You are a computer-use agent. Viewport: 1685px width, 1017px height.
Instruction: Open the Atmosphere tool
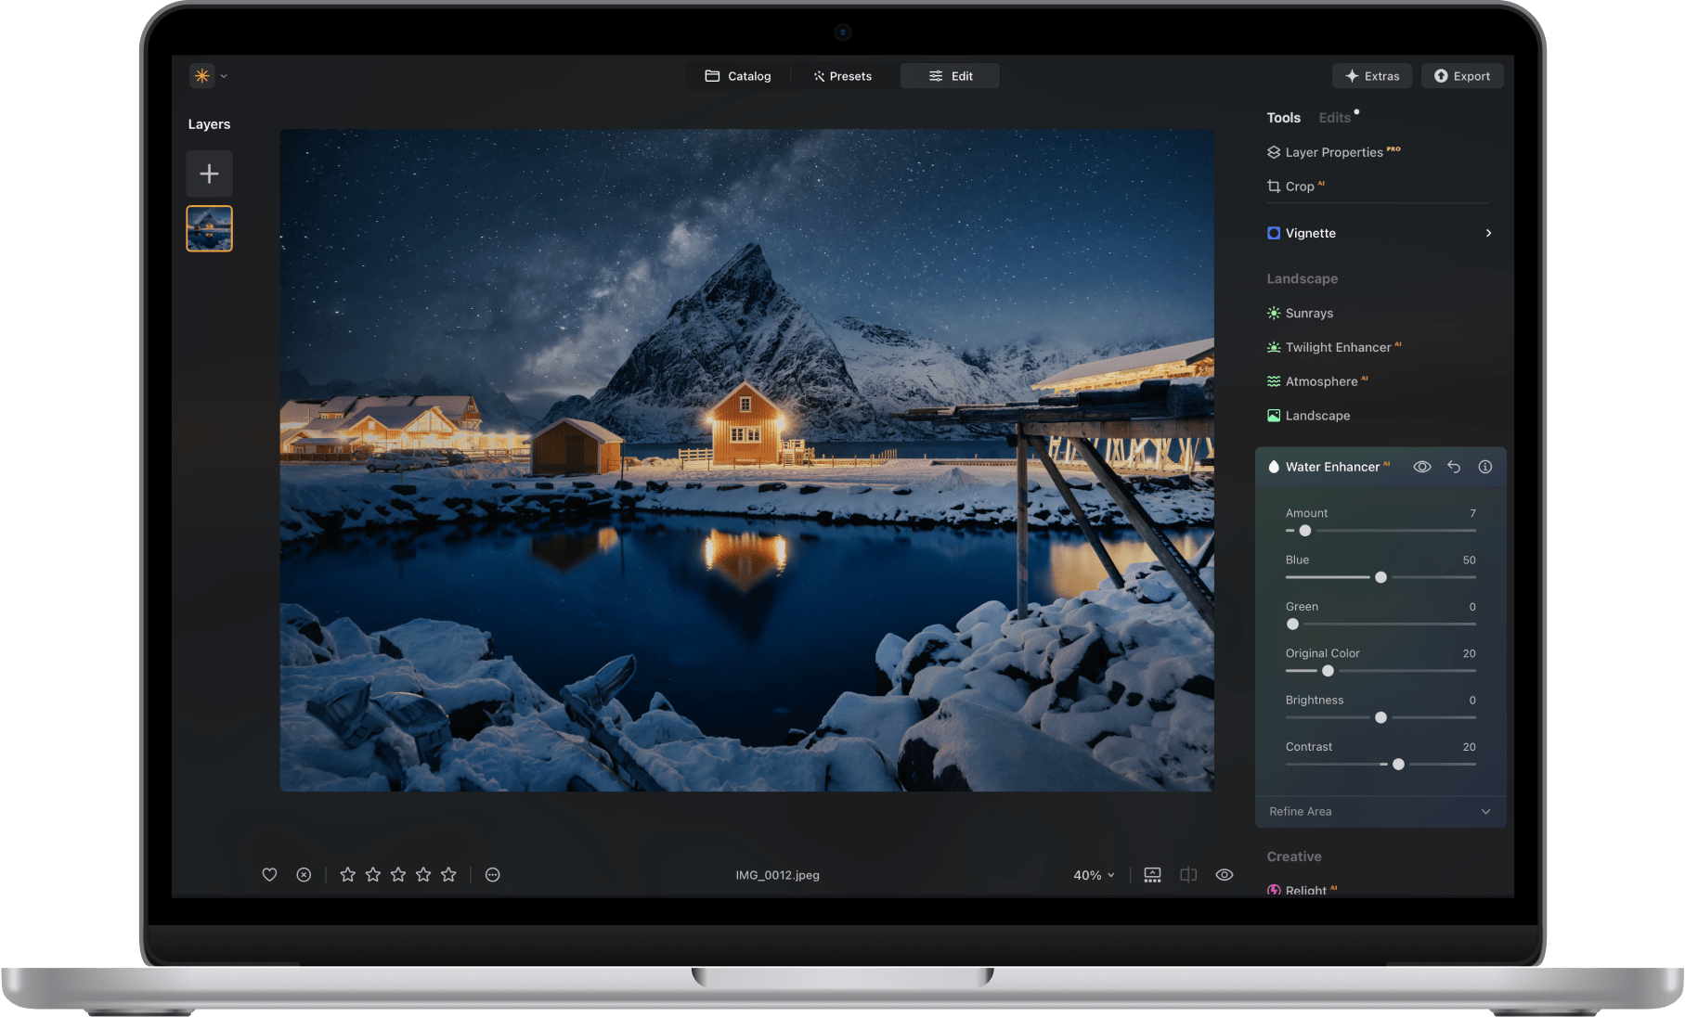[x=1317, y=381]
